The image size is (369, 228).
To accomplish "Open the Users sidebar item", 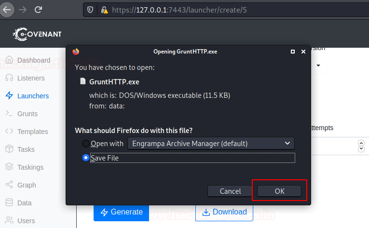I will [20, 221].
